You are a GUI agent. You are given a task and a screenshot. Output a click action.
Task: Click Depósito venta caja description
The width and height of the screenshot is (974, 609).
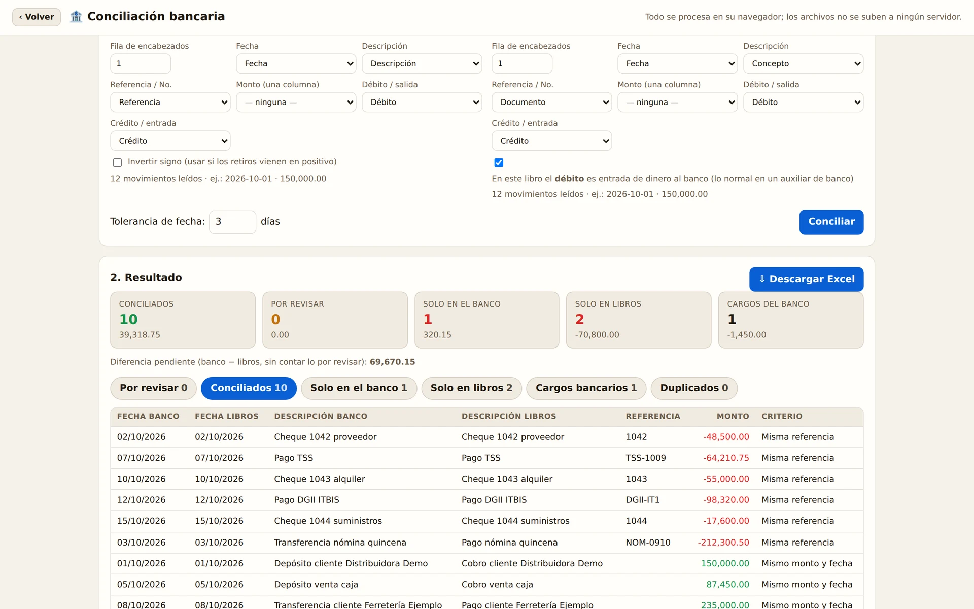(316, 585)
